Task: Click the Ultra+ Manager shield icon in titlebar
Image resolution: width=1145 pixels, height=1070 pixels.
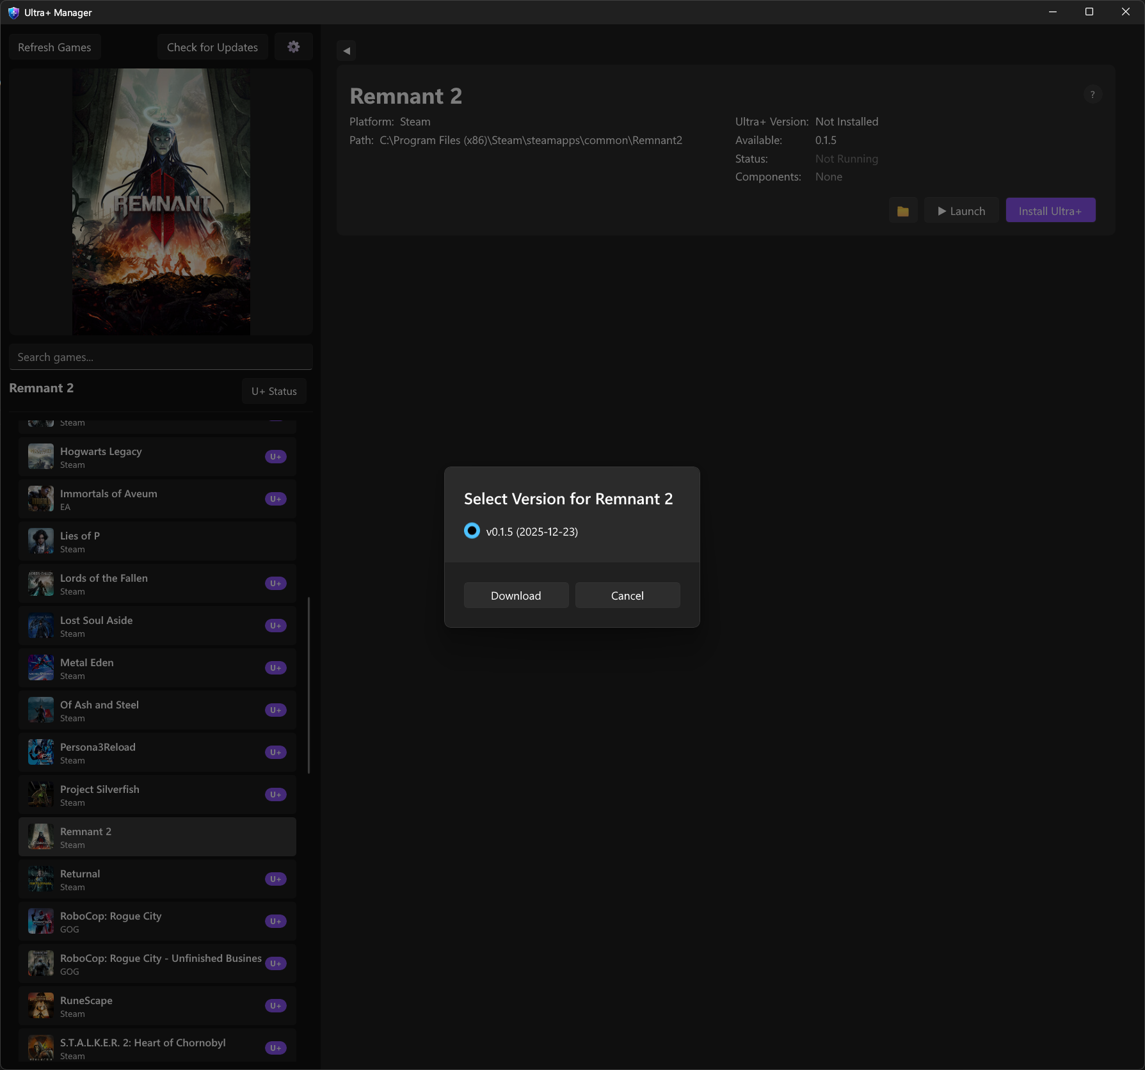Action: [13, 12]
